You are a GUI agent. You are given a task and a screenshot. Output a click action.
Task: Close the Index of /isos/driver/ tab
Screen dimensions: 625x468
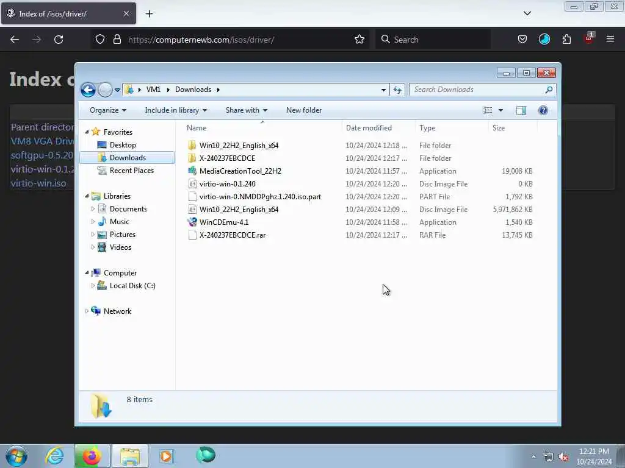coord(126,13)
